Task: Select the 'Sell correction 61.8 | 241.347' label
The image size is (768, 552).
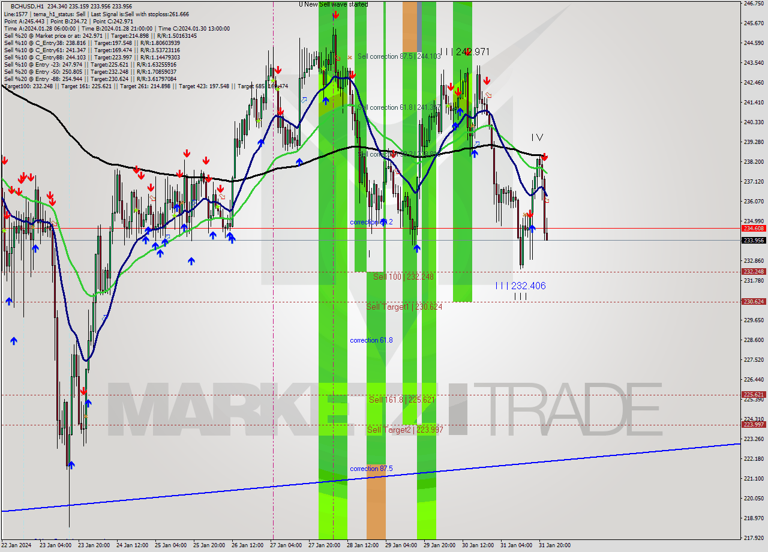Action: click(x=399, y=107)
